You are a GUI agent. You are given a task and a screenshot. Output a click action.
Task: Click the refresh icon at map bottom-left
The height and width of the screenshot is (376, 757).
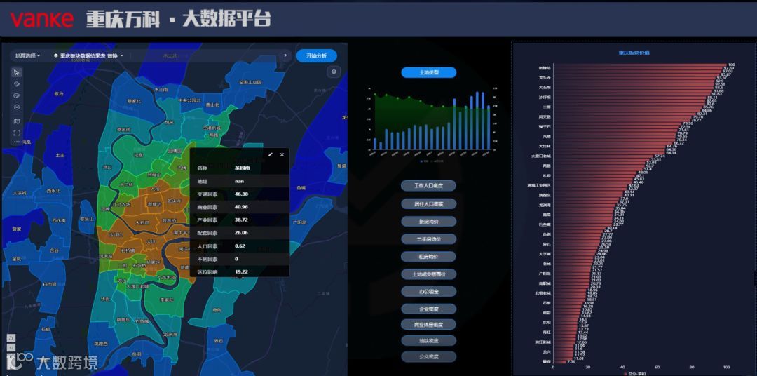[x=11, y=338]
